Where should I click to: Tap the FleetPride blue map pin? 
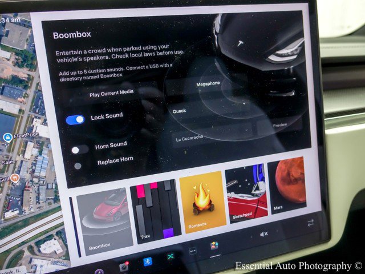pos(7,138)
